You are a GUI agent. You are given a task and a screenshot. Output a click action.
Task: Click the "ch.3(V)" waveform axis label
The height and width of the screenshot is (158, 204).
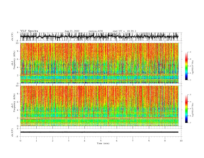(12, 132)
